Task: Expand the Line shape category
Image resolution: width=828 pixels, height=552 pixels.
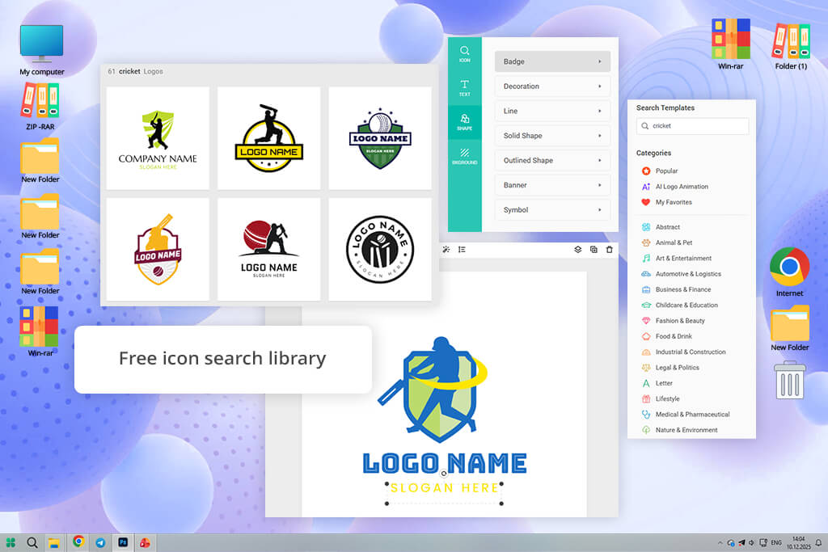Action: click(x=552, y=111)
